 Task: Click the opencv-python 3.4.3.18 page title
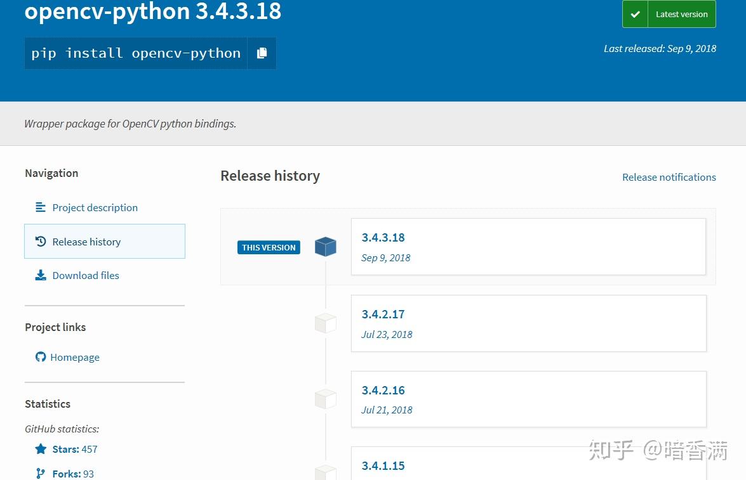[x=153, y=11]
